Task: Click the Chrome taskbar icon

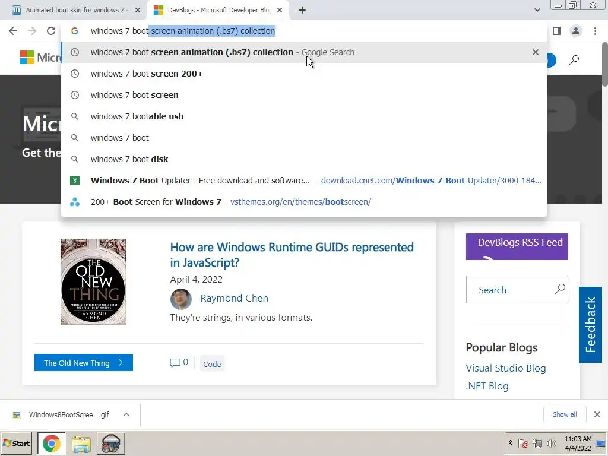Action: coord(52,444)
